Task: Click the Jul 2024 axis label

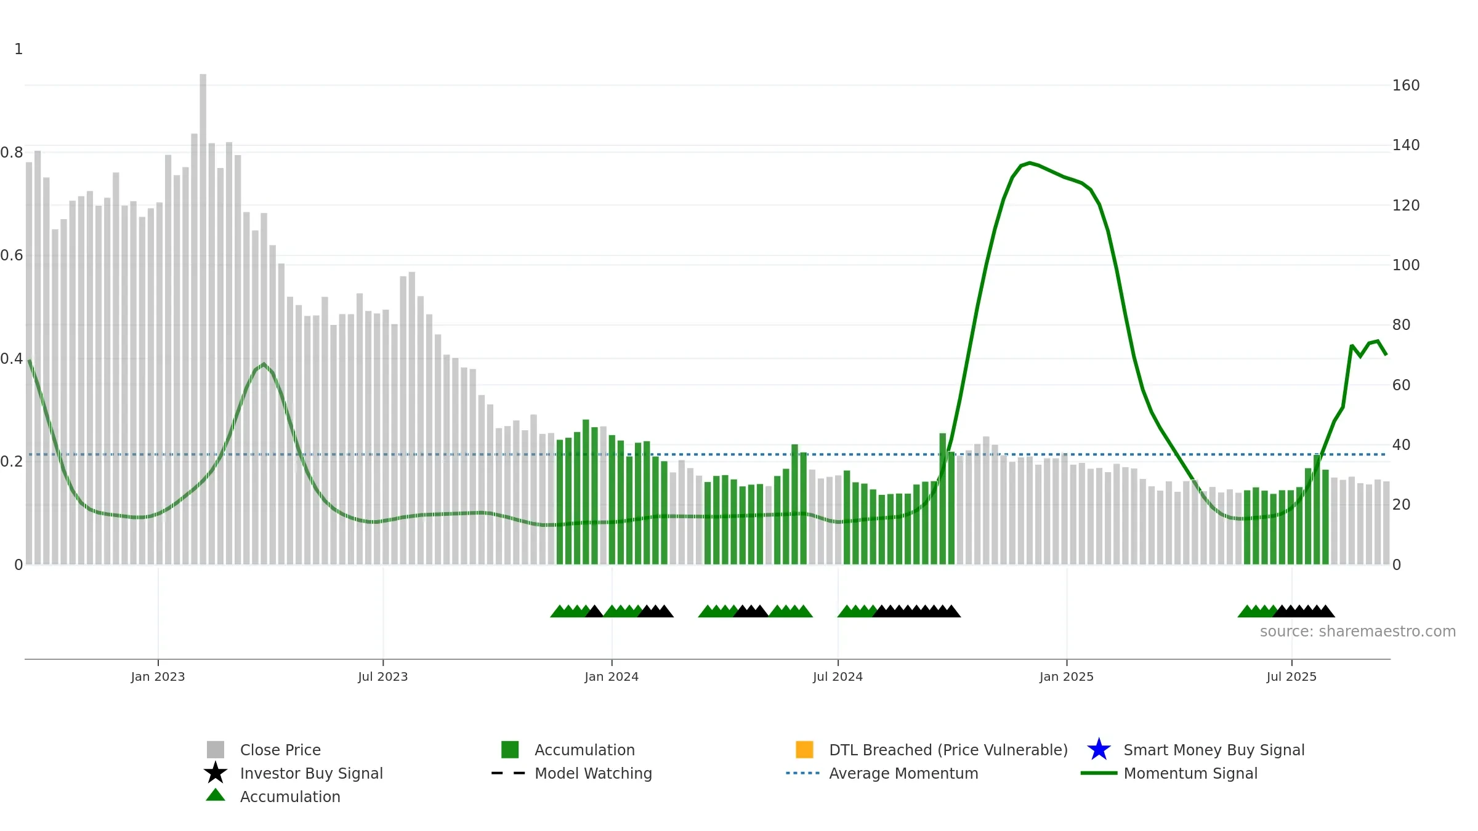Action: [x=838, y=677]
